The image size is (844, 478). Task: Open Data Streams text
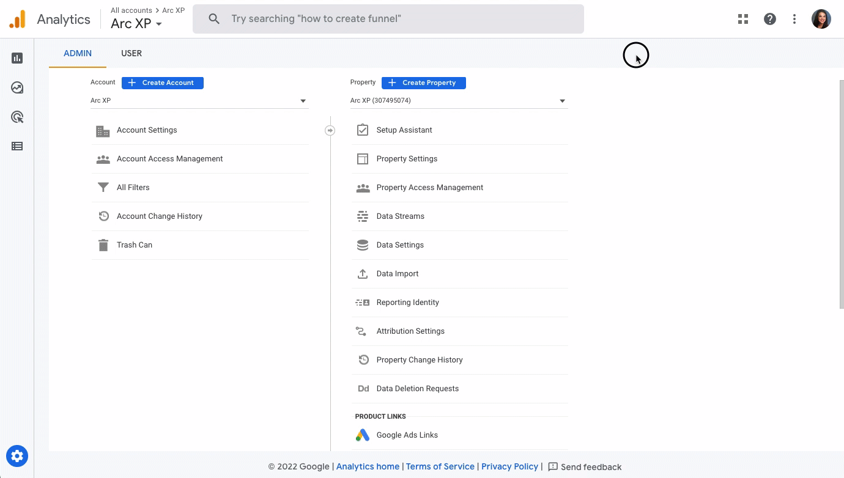401,216
